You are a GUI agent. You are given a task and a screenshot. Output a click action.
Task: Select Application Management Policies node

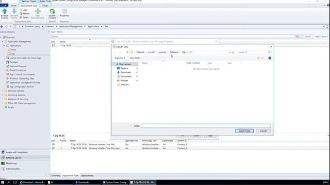(25, 83)
